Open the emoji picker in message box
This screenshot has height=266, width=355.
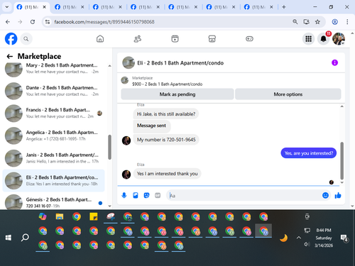325,195
